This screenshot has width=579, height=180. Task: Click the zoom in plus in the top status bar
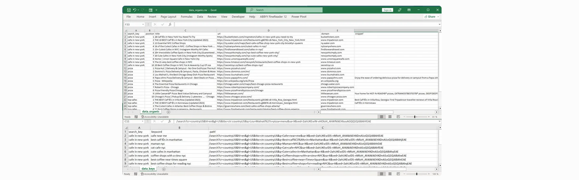point(430,117)
